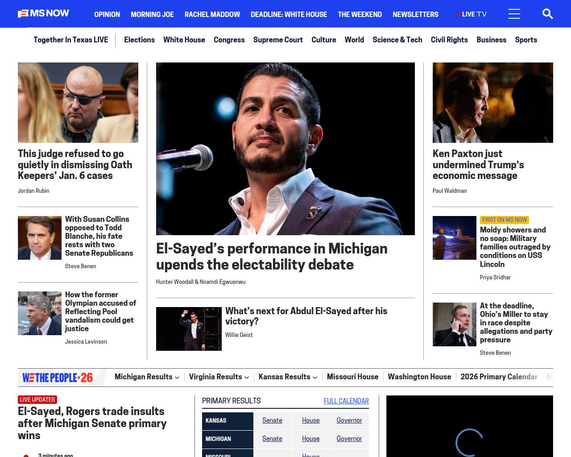Read El-Sayed electability debate headline
This screenshot has width=571, height=457.
tap(272, 257)
